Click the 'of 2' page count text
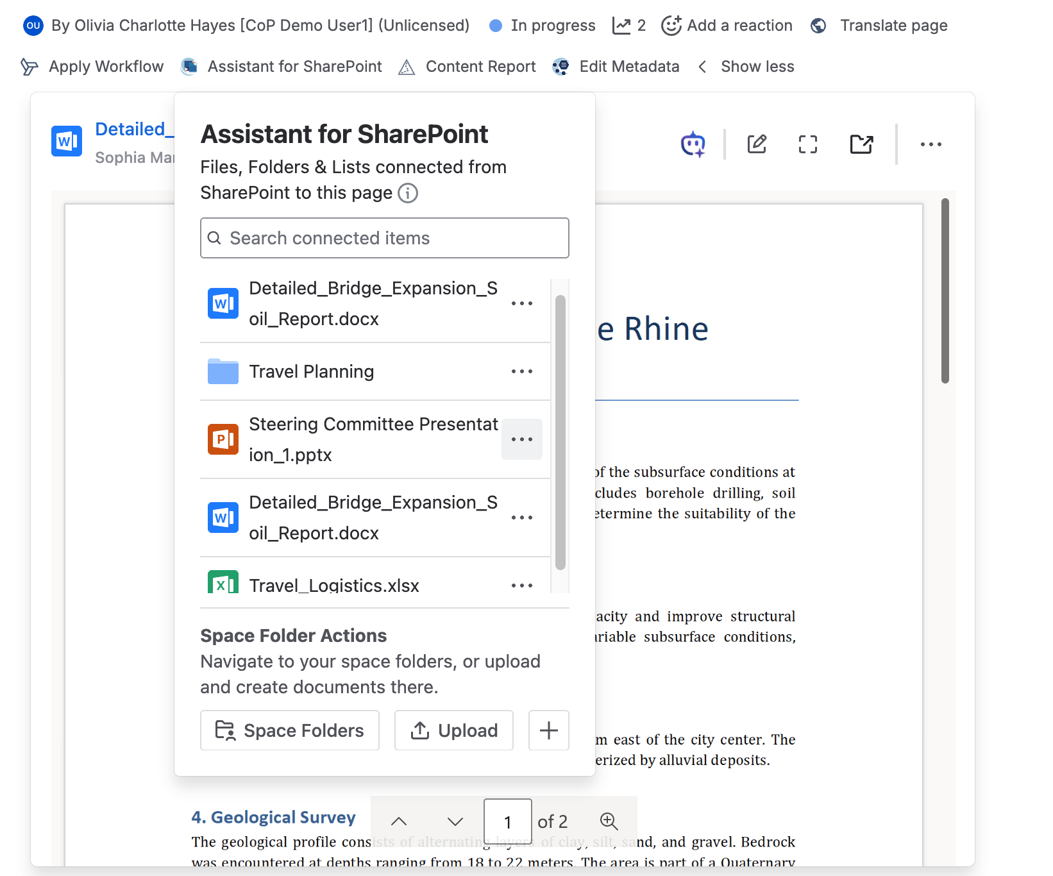 click(553, 821)
